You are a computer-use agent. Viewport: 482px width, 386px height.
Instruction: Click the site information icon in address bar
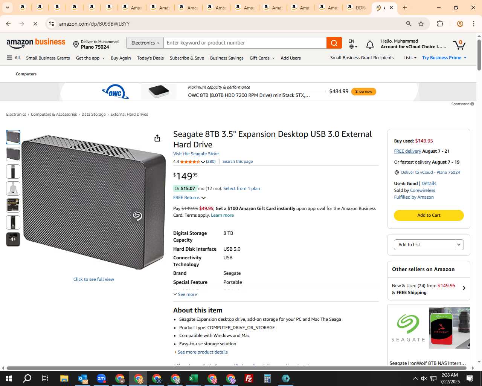(x=52, y=24)
